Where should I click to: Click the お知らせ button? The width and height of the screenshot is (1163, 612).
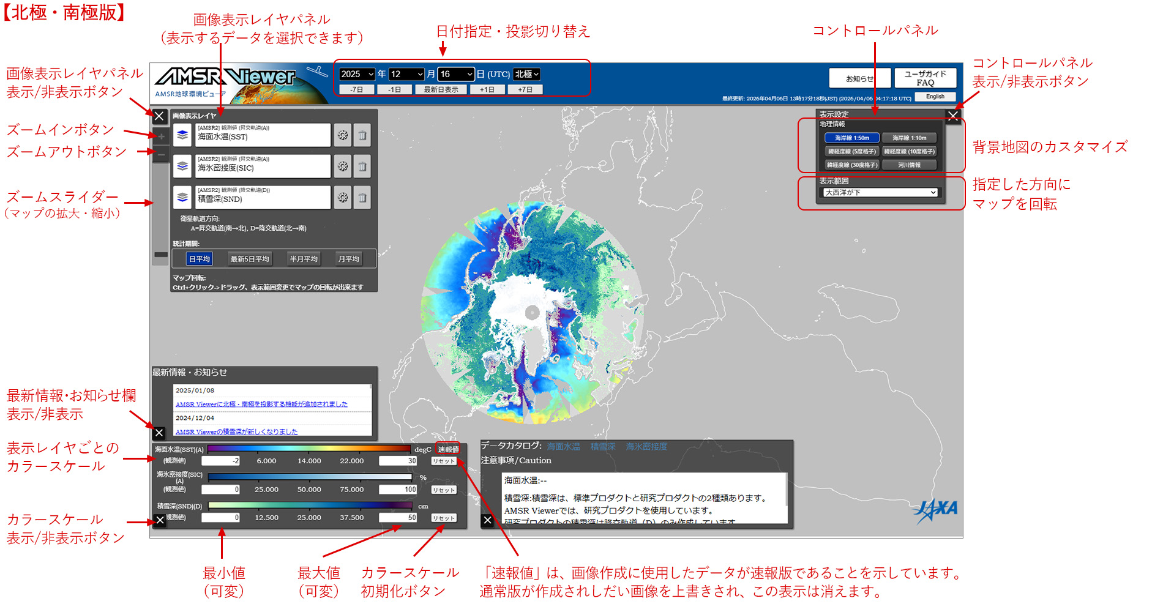point(860,78)
